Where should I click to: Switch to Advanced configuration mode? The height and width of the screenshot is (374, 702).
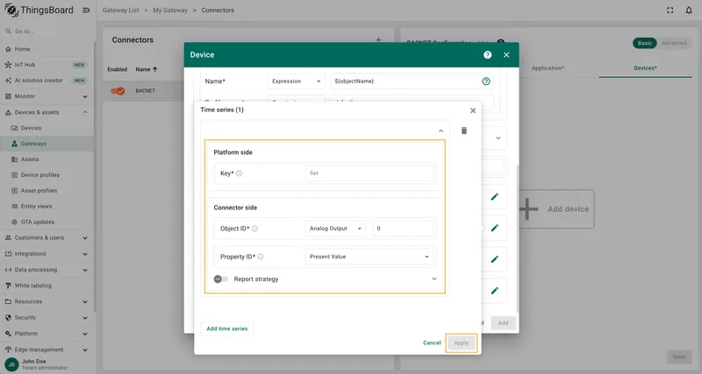click(674, 43)
